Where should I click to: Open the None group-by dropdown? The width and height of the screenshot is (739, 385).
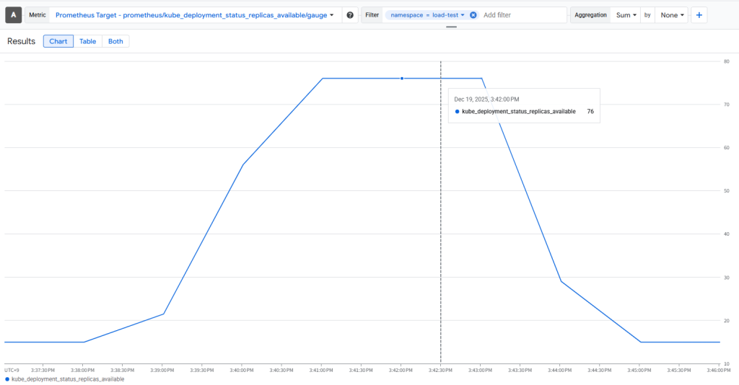671,15
